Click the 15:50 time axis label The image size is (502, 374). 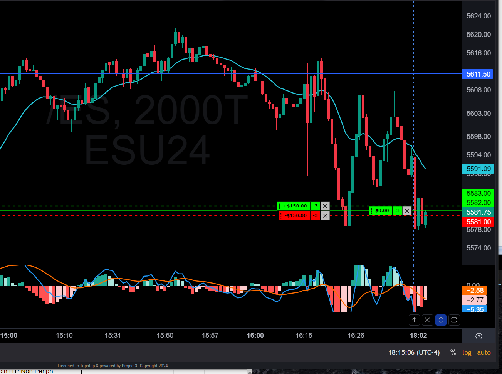(x=165, y=336)
